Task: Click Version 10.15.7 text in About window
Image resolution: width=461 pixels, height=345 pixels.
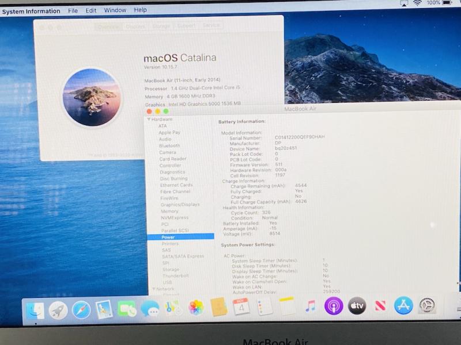Action: click(161, 67)
